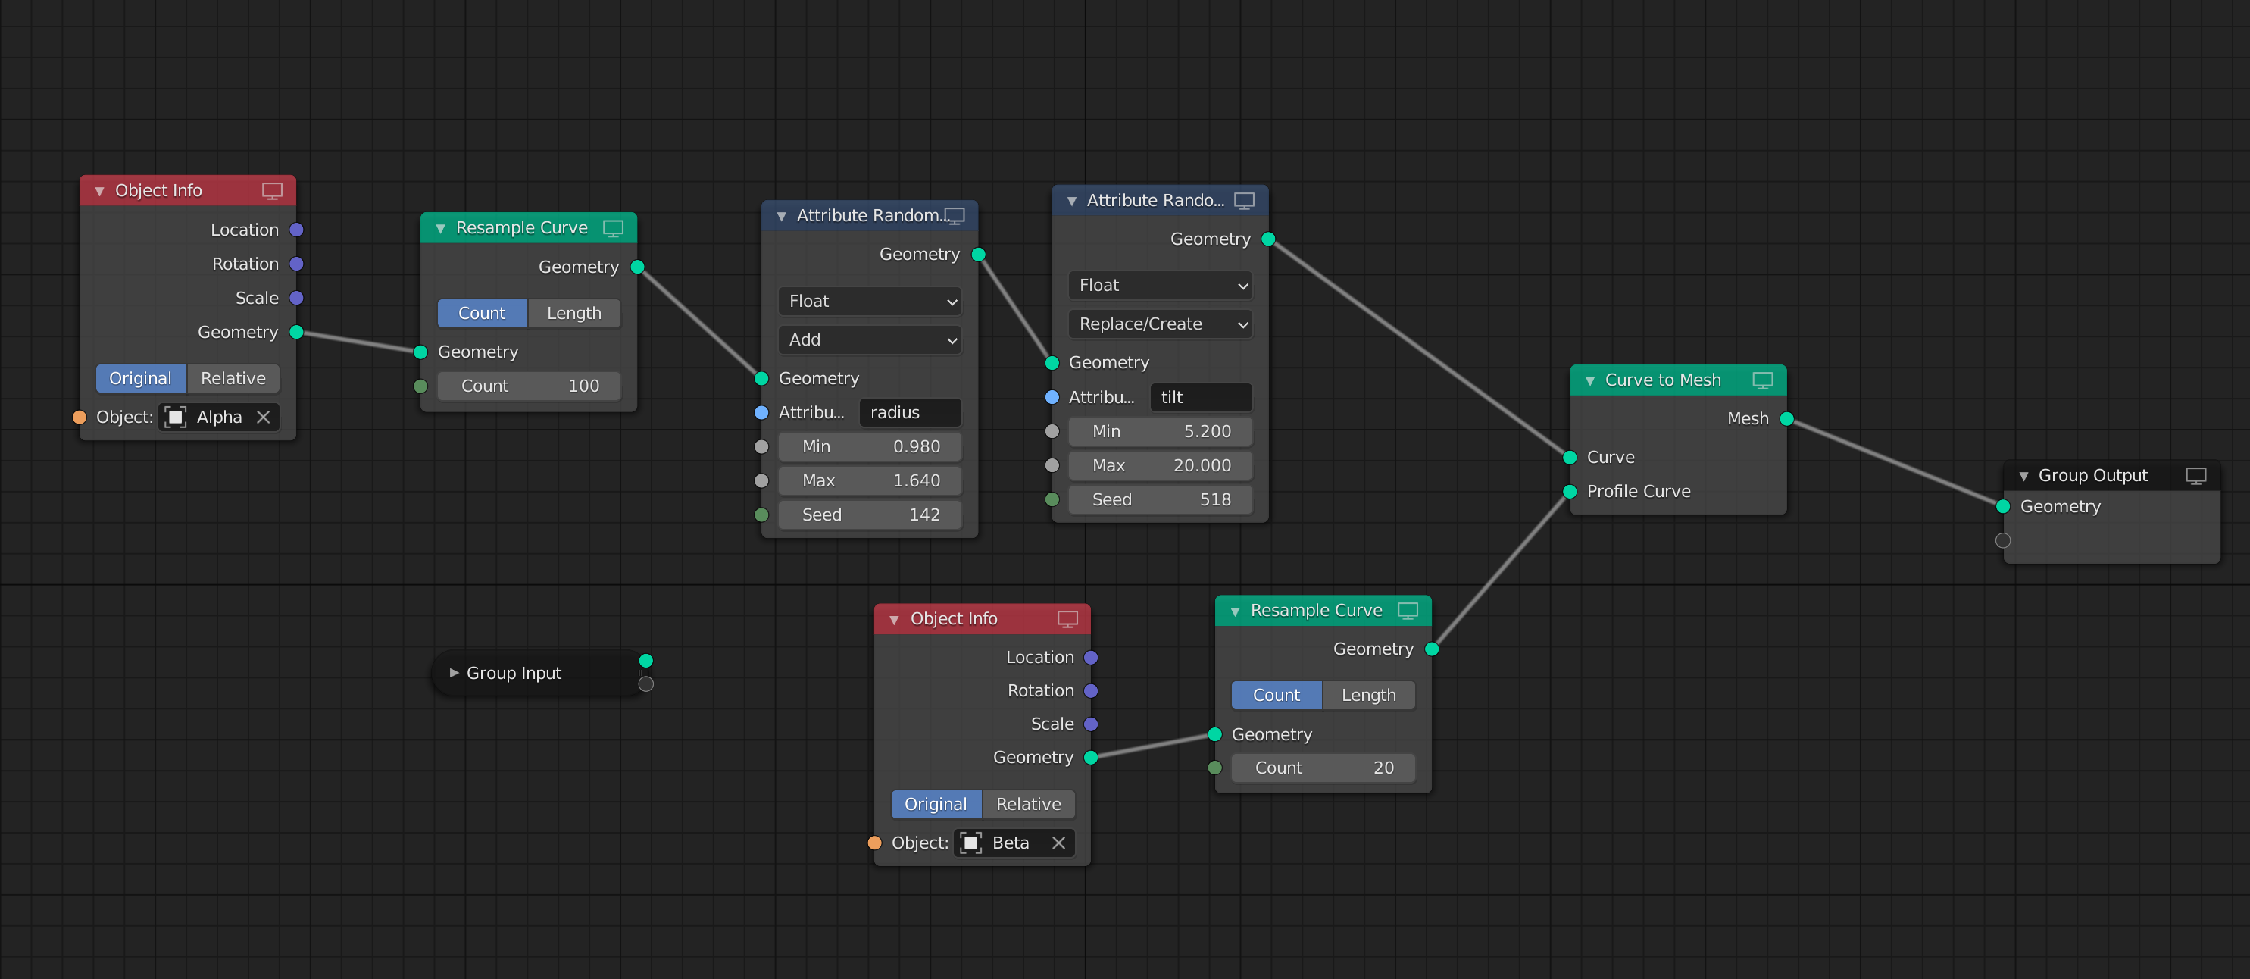Click preview icon on radius Attribute Randomize node
Screen dimensions: 2250x979
click(955, 216)
